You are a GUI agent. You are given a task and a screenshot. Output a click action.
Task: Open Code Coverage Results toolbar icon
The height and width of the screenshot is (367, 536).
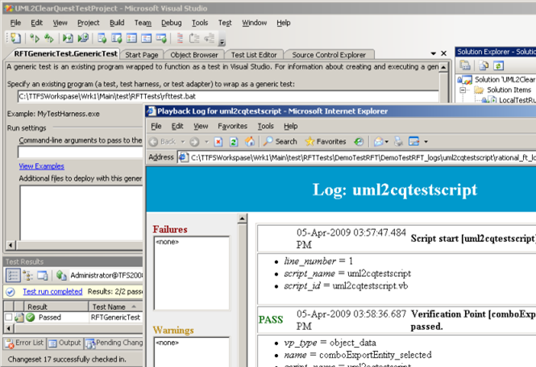tap(147, 38)
